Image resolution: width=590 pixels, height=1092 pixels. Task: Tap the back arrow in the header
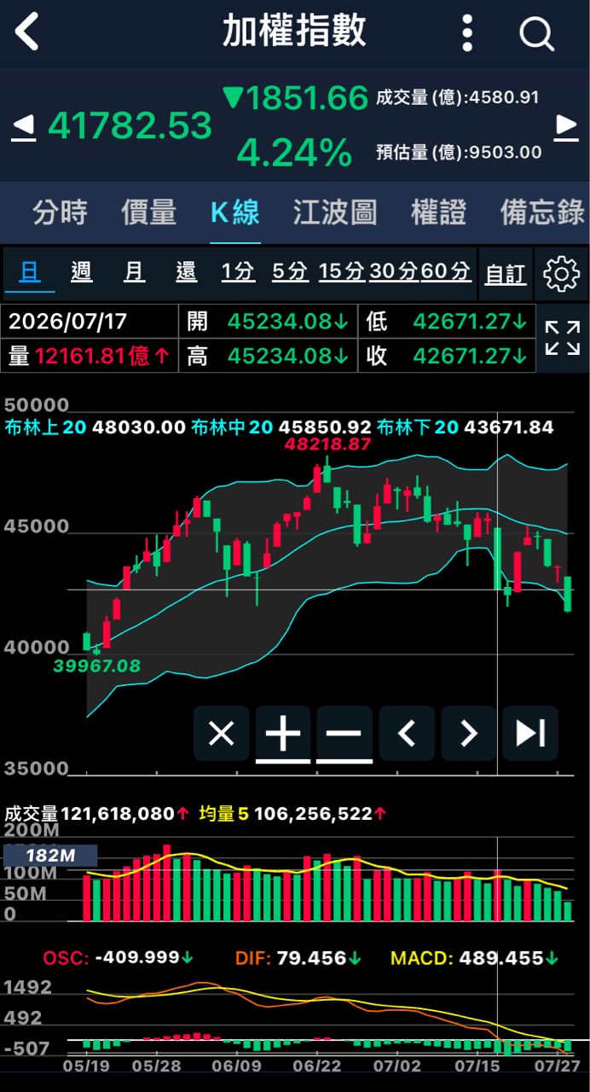(x=27, y=32)
